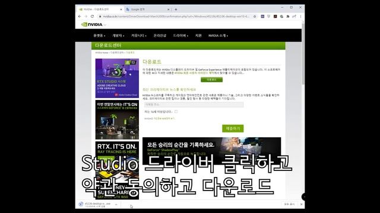Check the 14세 이상입니다 age checkbox
This screenshot has width=380, height=213.
[x=176, y=112]
